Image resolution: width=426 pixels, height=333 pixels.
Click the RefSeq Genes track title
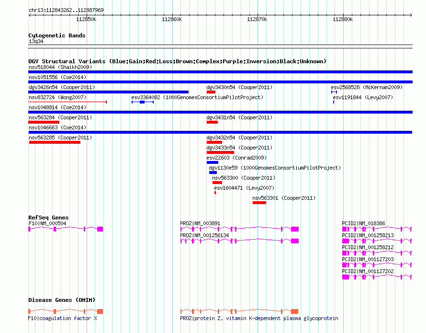[48, 218]
